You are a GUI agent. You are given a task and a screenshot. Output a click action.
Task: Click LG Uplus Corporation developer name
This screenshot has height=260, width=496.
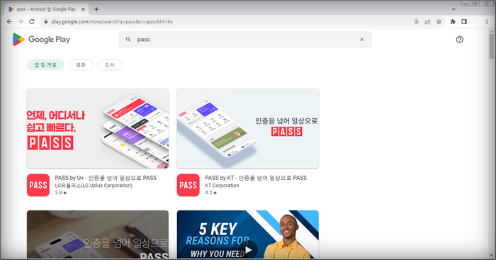point(94,186)
